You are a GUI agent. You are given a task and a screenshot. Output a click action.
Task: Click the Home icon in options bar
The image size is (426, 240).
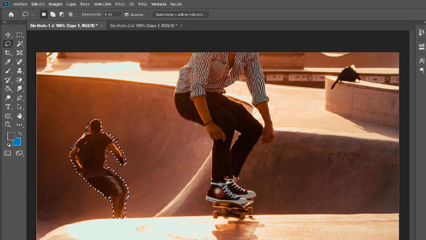point(11,14)
